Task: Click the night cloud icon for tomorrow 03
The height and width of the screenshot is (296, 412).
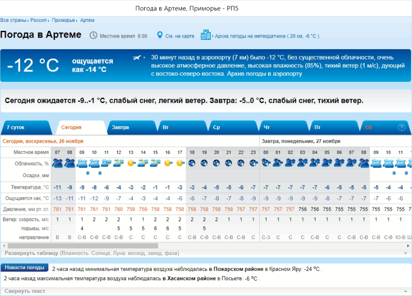Action: click(x=302, y=163)
